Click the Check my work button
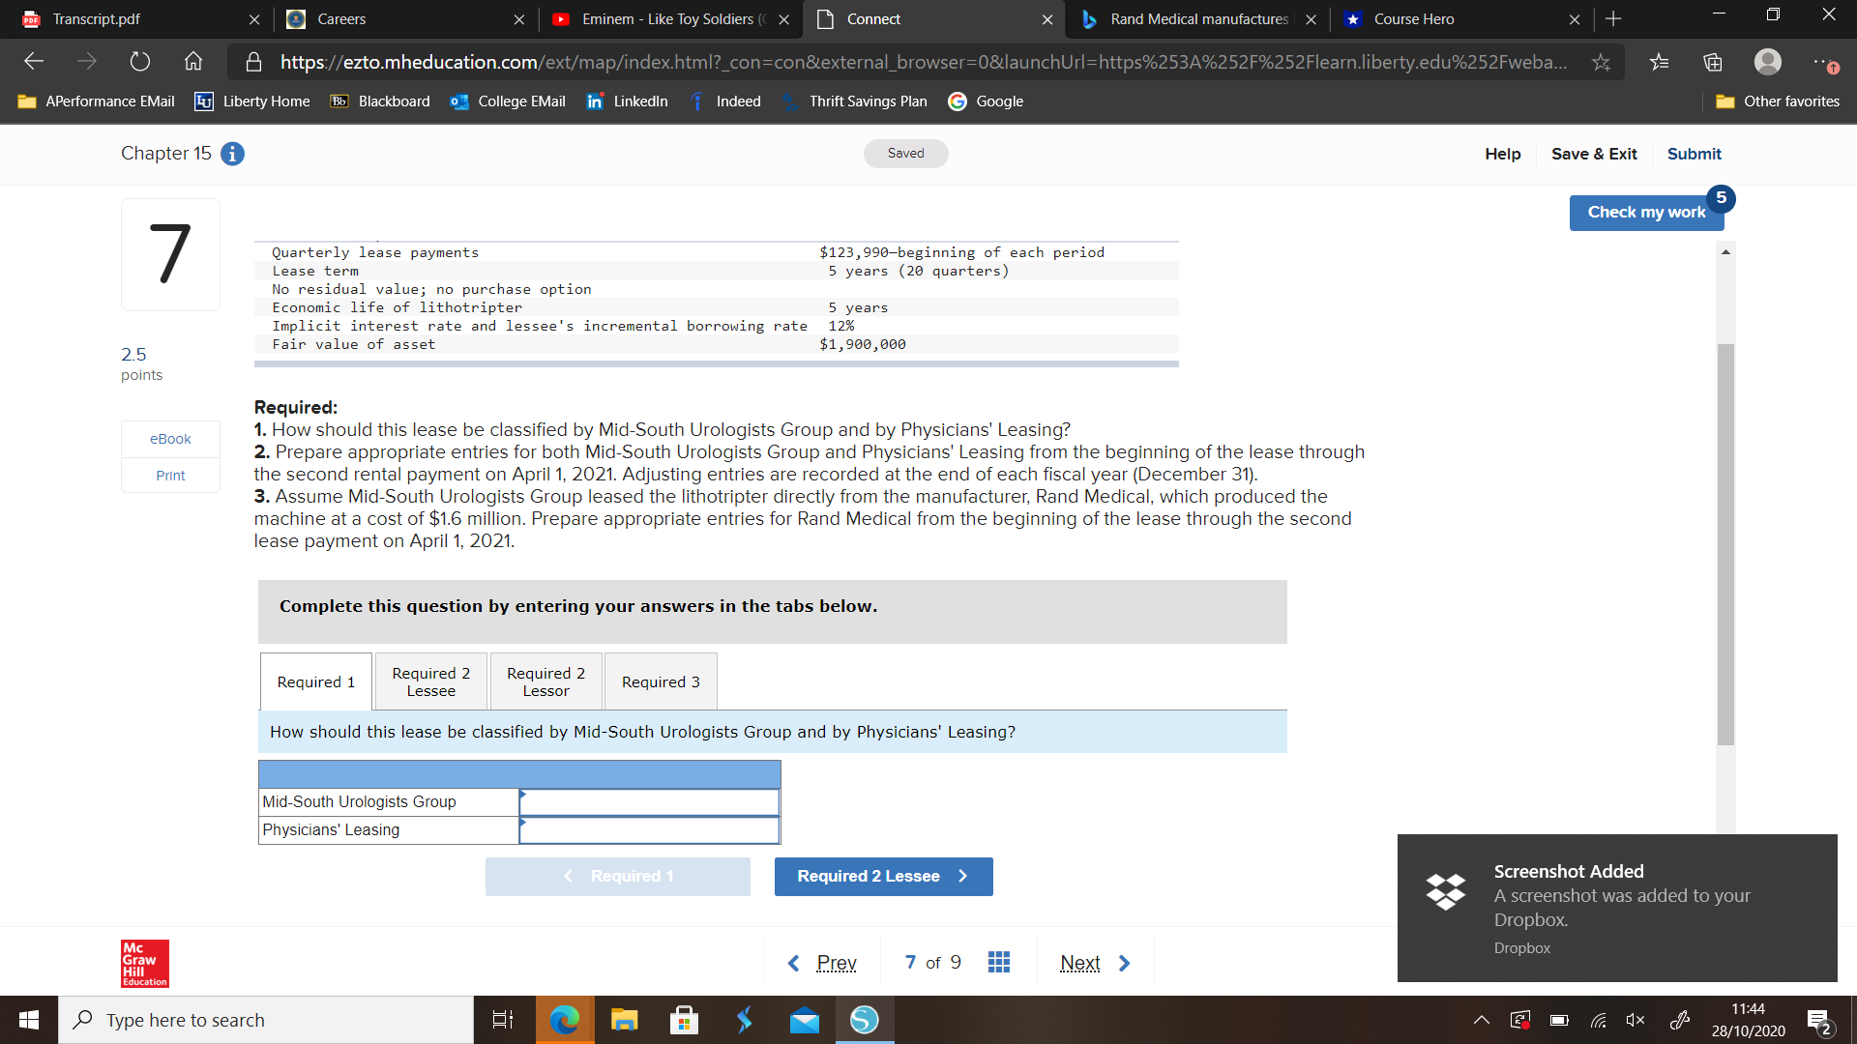The width and height of the screenshot is (1857, 1044). [1645, 213]
